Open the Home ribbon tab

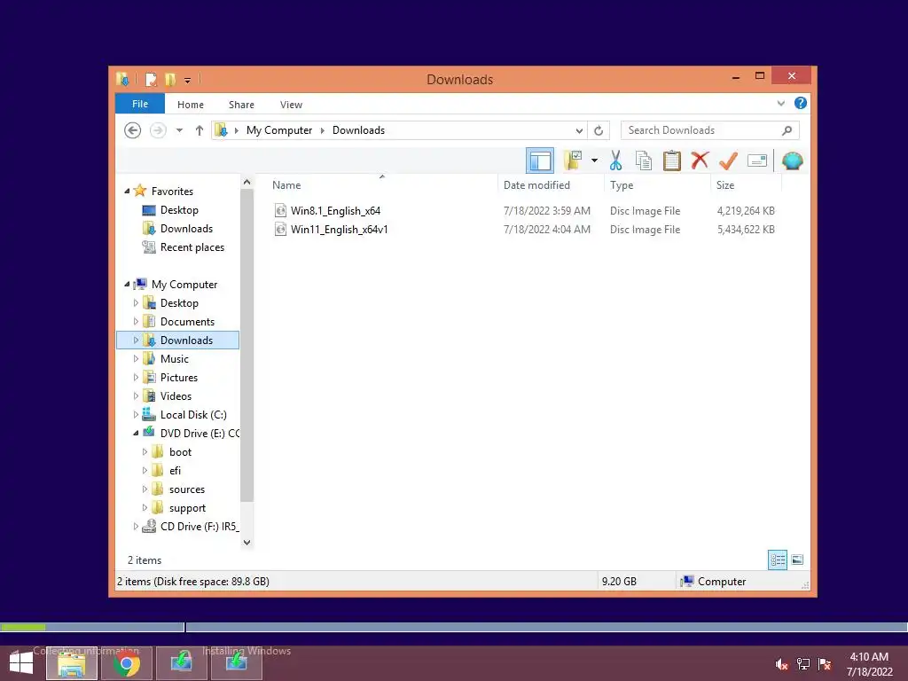(191, 105)
